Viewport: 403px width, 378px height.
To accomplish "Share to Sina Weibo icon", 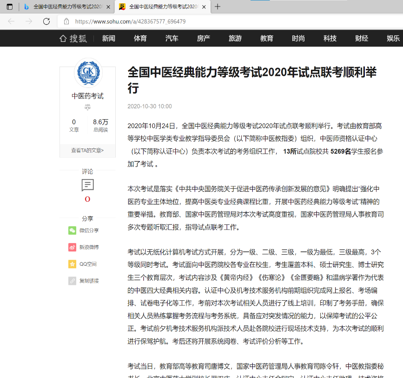I will tap(73, 247).
